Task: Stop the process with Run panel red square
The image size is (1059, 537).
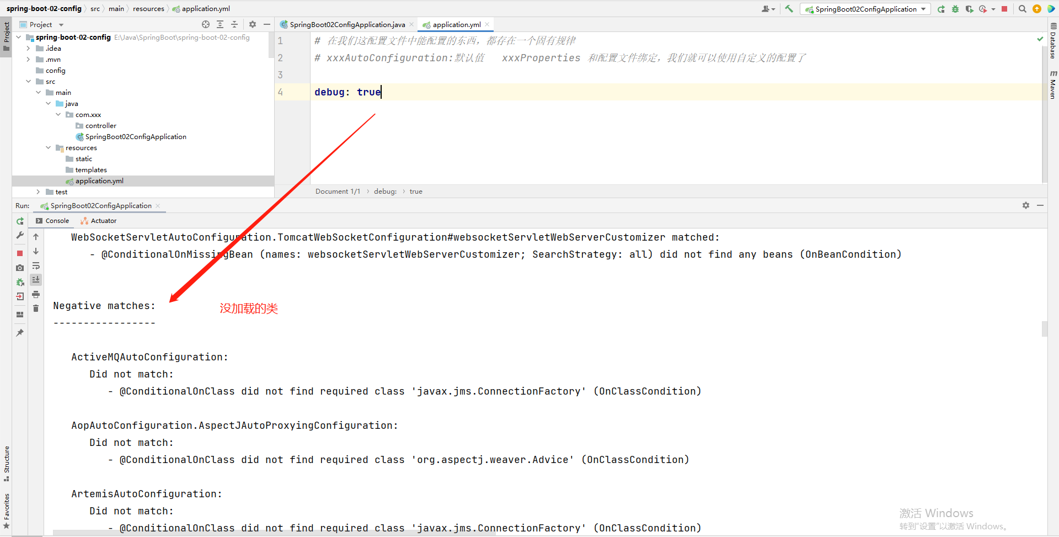Action: pyautogui.click(x=20, y=253)
